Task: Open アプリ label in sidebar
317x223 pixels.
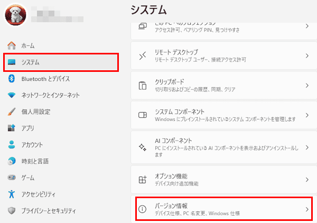Action: coord(27,128)
